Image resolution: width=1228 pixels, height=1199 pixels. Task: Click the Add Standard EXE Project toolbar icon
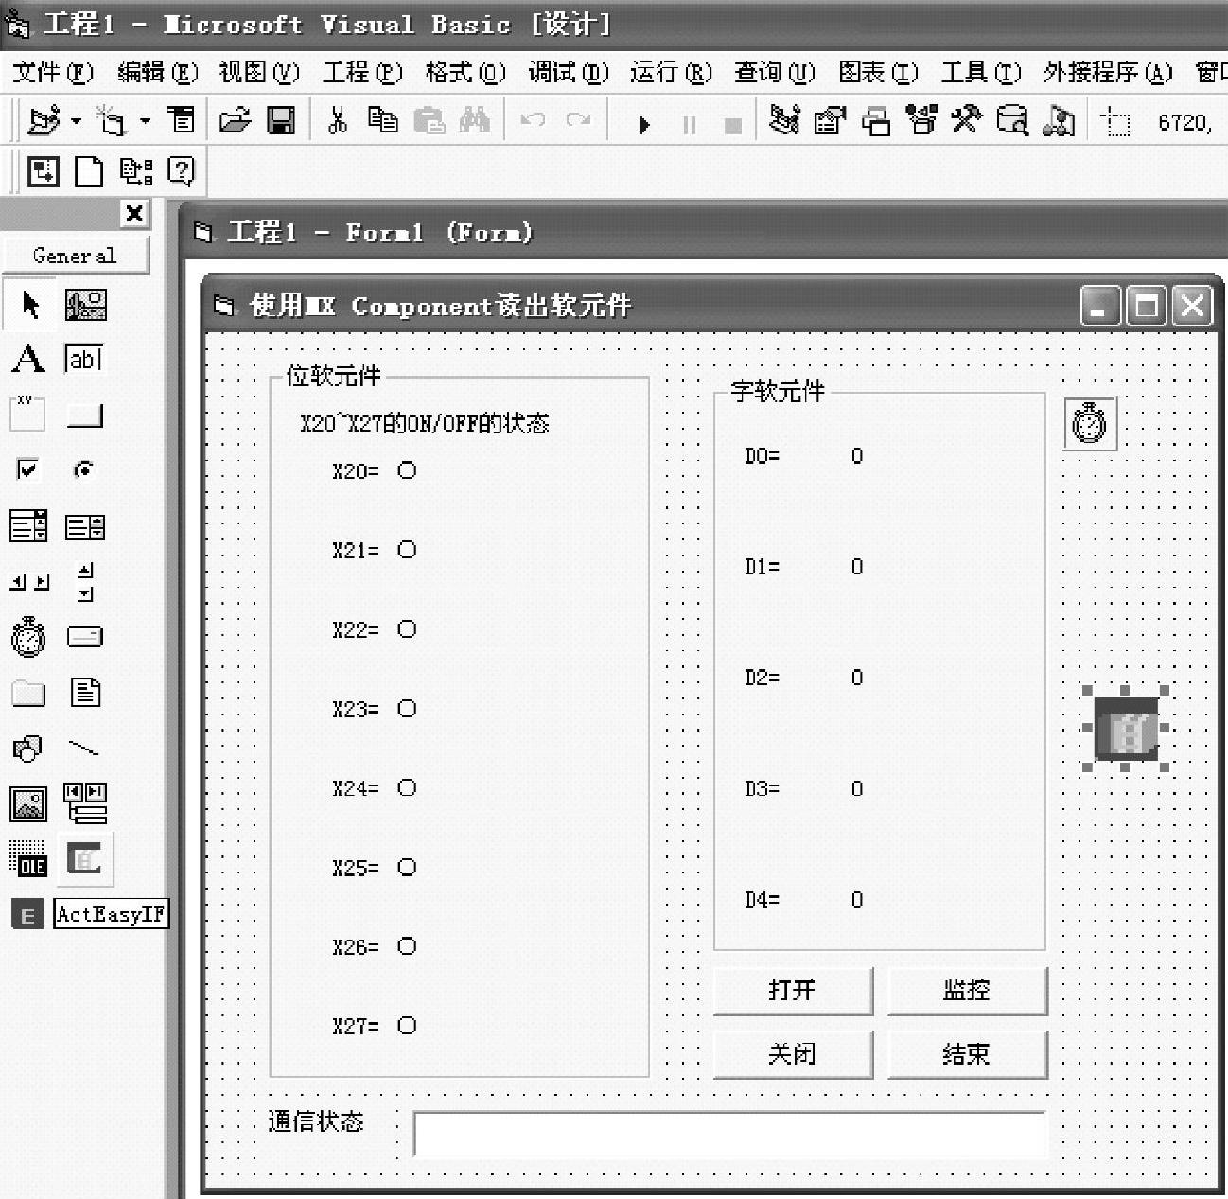tap(44, 120)
